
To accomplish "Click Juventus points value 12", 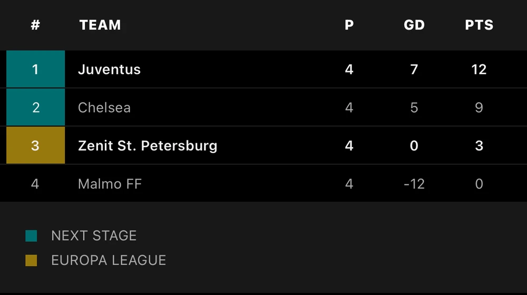I will (479, 70).
